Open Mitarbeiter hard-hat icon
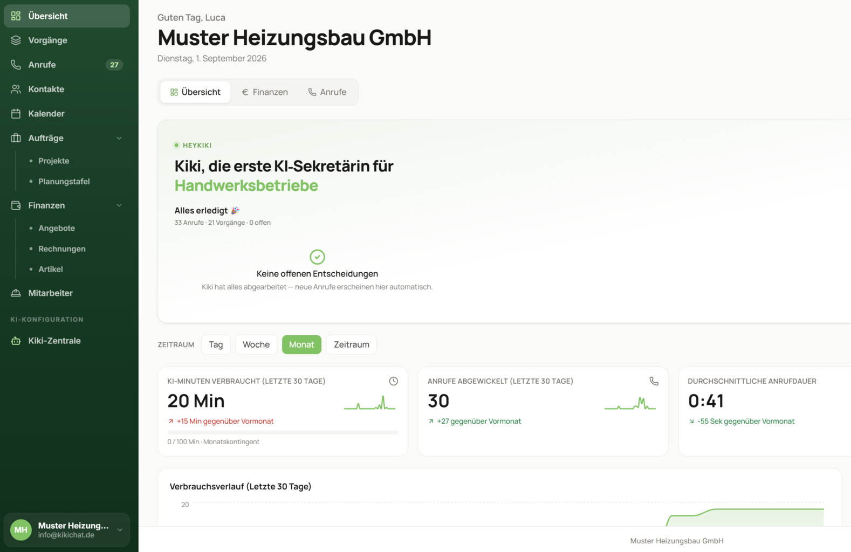This screenshot has width=851, height=552. (x=16, y=293)
